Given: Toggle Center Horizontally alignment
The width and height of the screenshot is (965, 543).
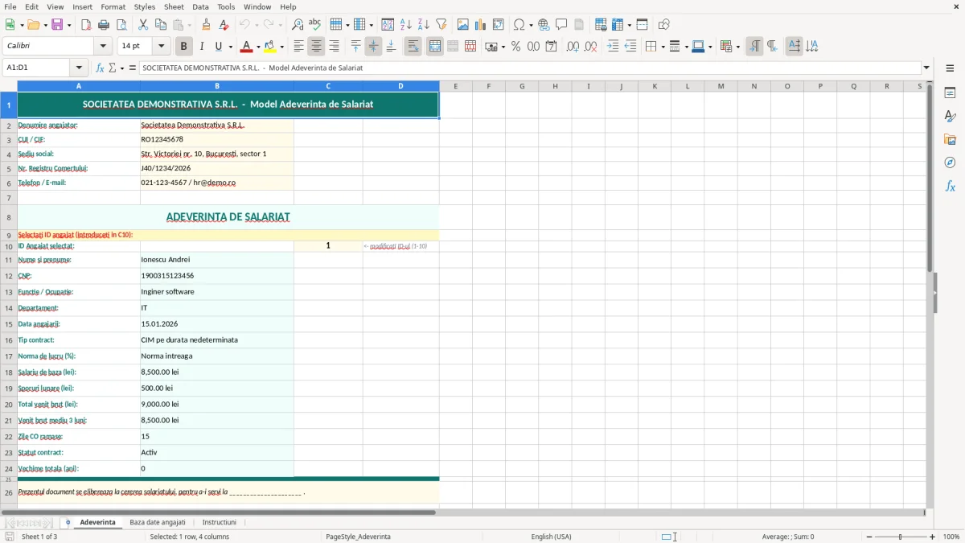Looking at the screenshot, I should [x=317, y=47].
